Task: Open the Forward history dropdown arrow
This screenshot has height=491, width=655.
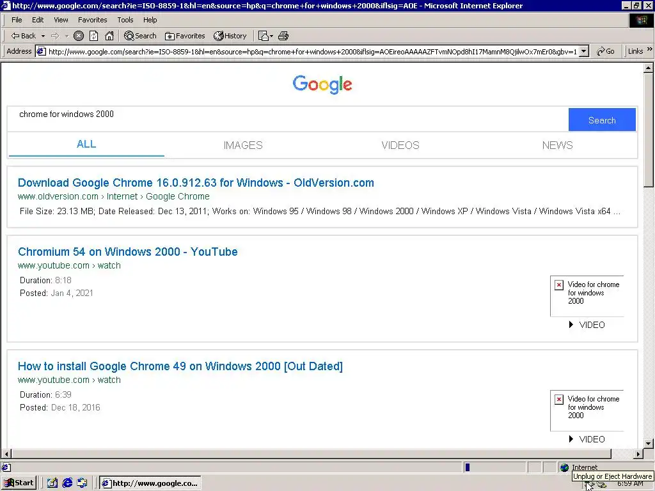Action: pos(67,36)
